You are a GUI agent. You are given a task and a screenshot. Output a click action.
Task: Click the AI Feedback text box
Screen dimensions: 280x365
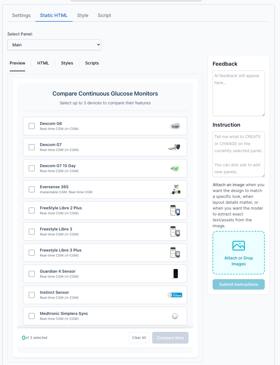coord(238,93)
